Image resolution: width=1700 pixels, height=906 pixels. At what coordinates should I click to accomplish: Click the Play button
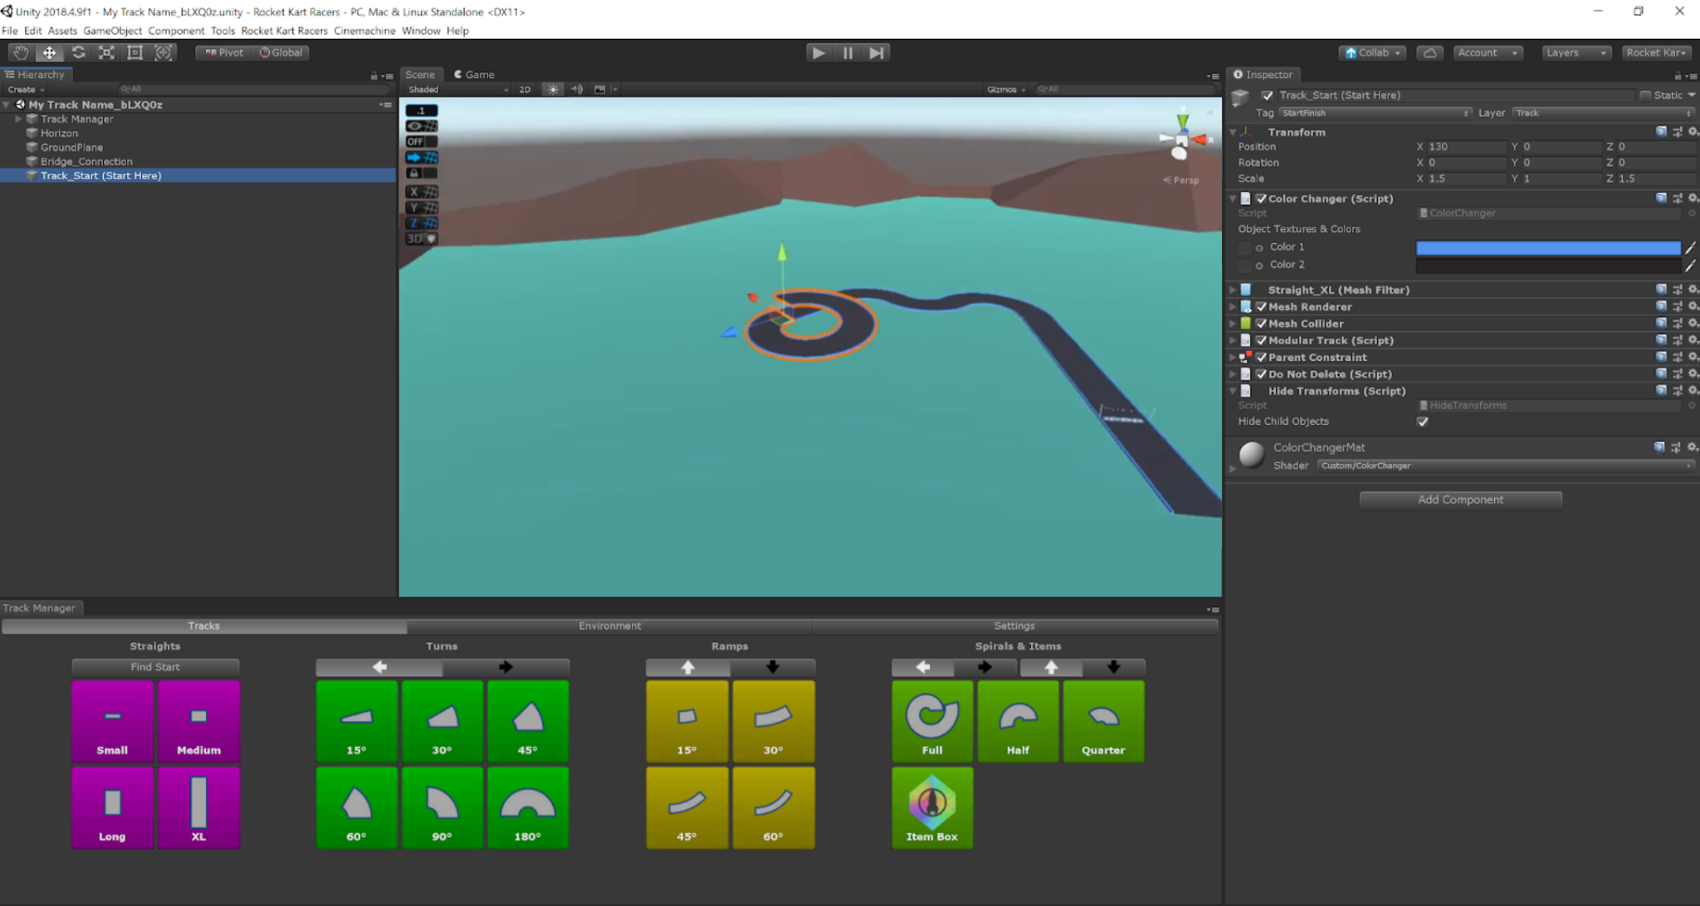click(818, 52)
